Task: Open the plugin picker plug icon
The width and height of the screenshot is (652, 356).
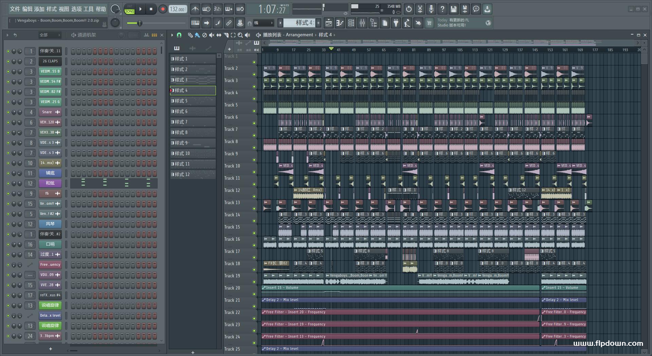Action: pos(396,23)
